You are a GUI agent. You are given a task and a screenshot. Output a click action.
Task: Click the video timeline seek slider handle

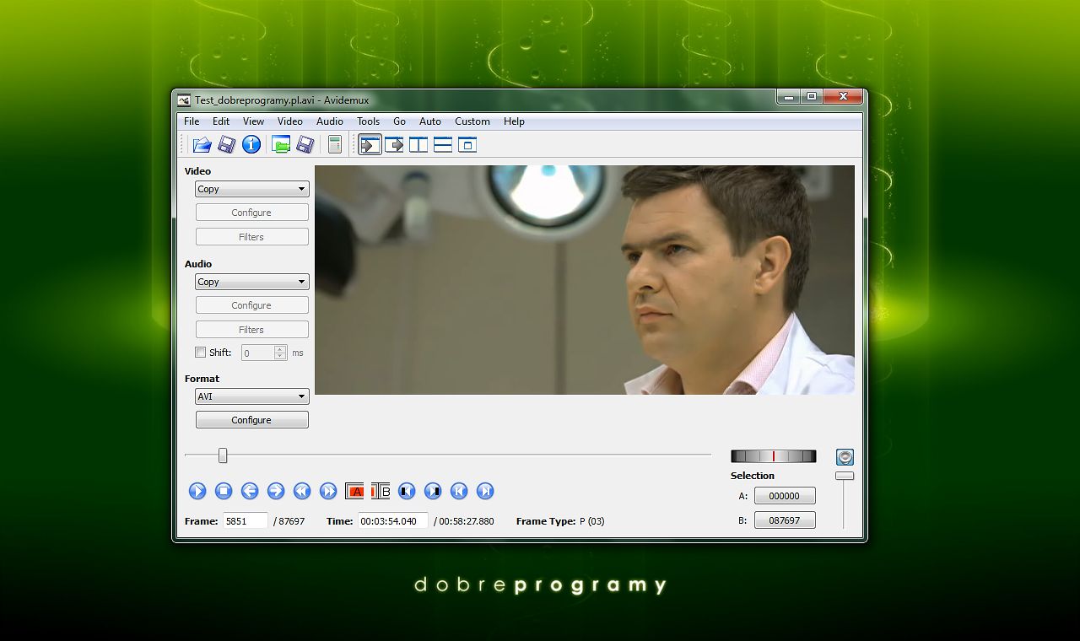tap(223, 455)
